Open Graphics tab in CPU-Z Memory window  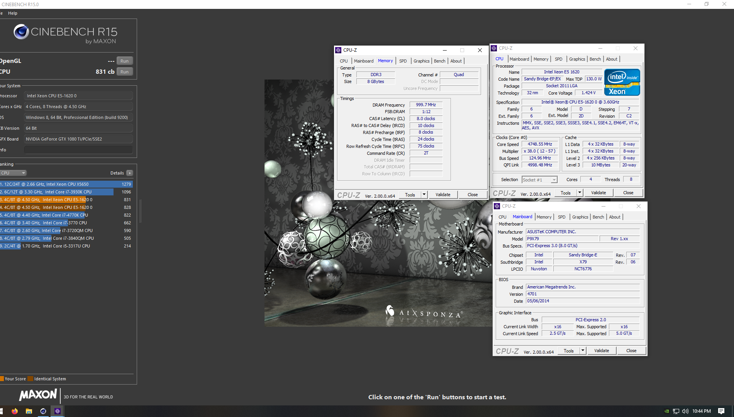coord(421,61)
